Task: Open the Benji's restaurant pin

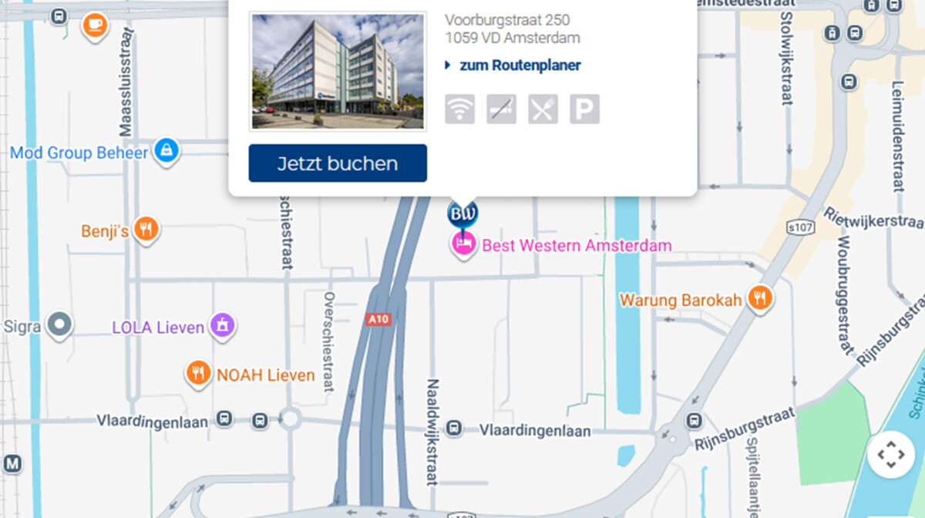Action: tap(146, 230)
